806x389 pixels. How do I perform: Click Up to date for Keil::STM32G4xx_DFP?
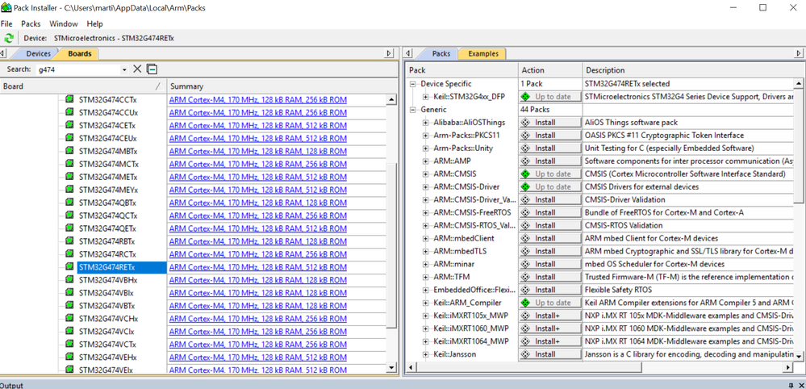click(550, 97)
